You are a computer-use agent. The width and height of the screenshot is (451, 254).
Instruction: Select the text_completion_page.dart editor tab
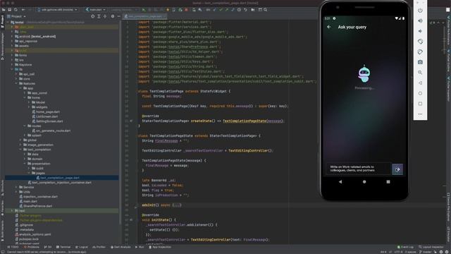pos(145,16)
